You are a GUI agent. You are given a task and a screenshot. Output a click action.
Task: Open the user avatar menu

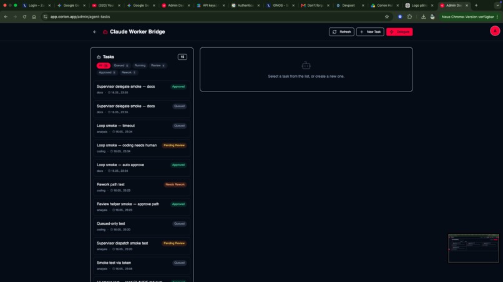coord(495,31)
